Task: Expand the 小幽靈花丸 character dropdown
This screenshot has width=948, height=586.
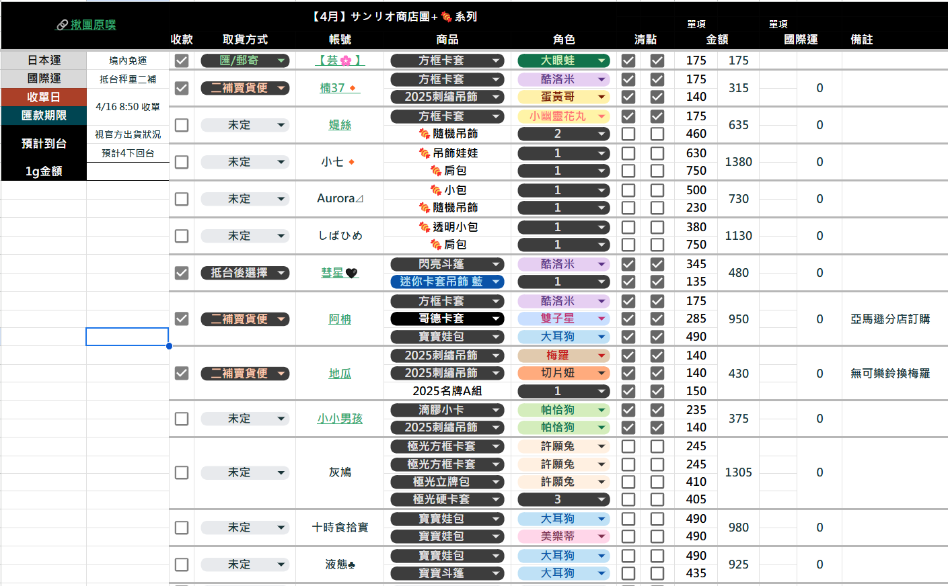Action: click(x=564, y=116)
